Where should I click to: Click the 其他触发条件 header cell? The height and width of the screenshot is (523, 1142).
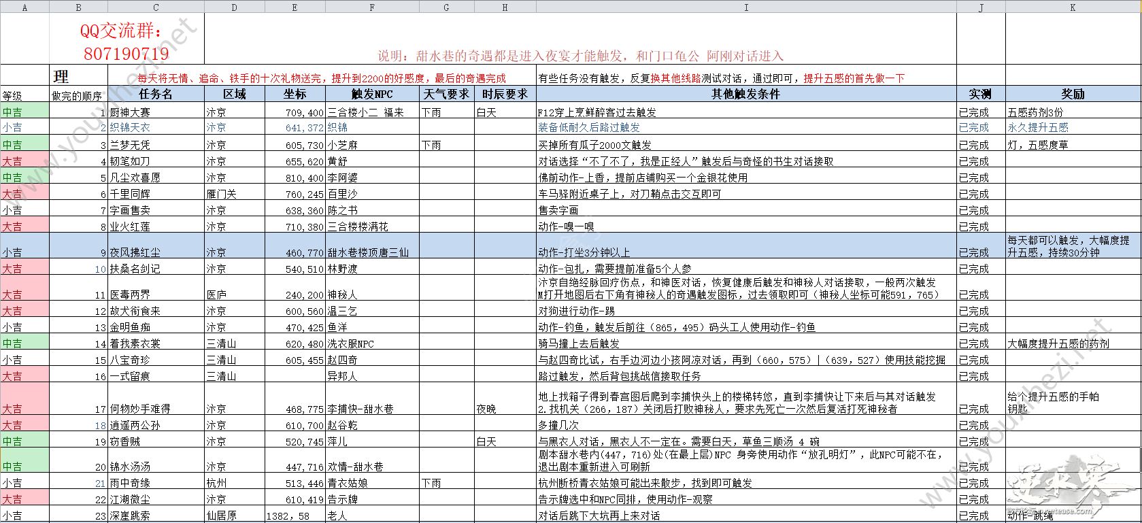pyautogui.click(x=746, y=94)
